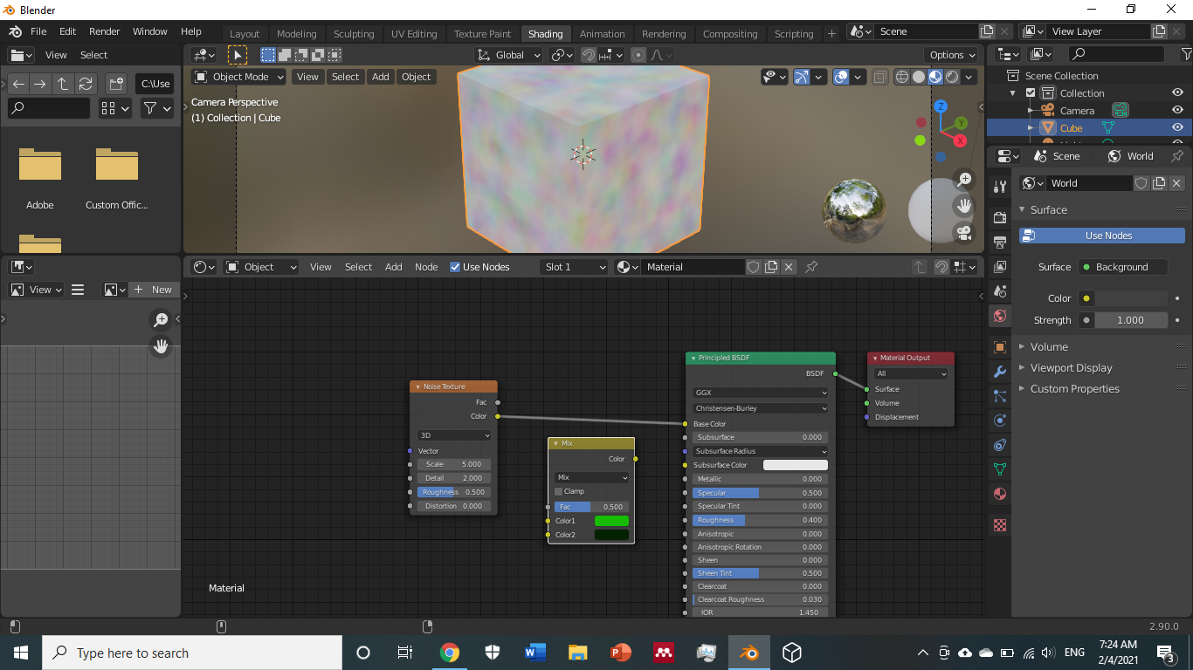Toggle Camera visibility eye icon
The height and width of the screenshot is (670, 1193).
[1177, 111]
